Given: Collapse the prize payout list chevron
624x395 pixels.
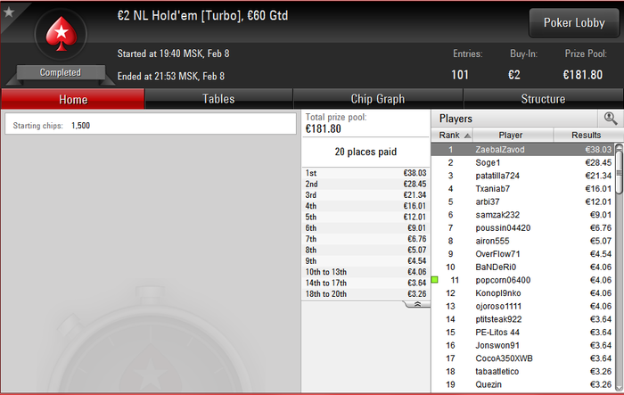Looking at the screenshot, I should (x=417, y=304).
